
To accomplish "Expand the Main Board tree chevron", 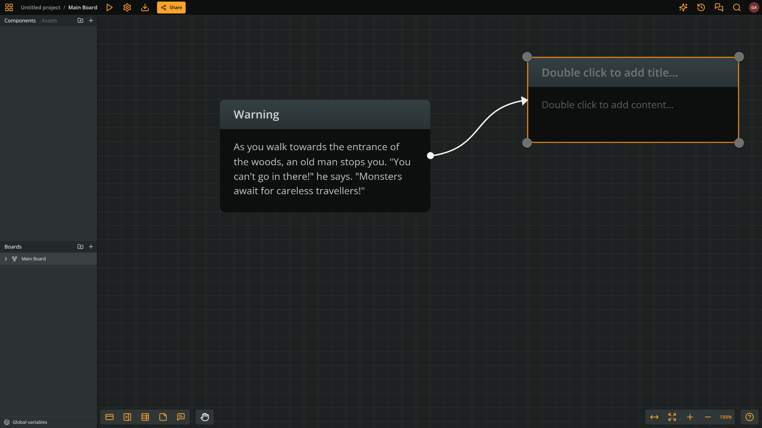I will click(6, 259).
